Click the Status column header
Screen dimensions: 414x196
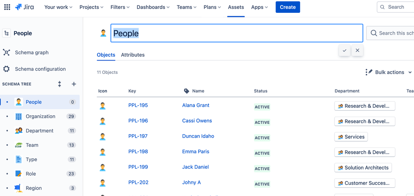[x=261, y=91]
